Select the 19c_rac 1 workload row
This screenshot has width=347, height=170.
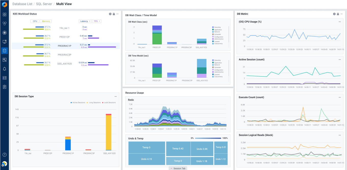pyautogui.click(x=66, y=28)
